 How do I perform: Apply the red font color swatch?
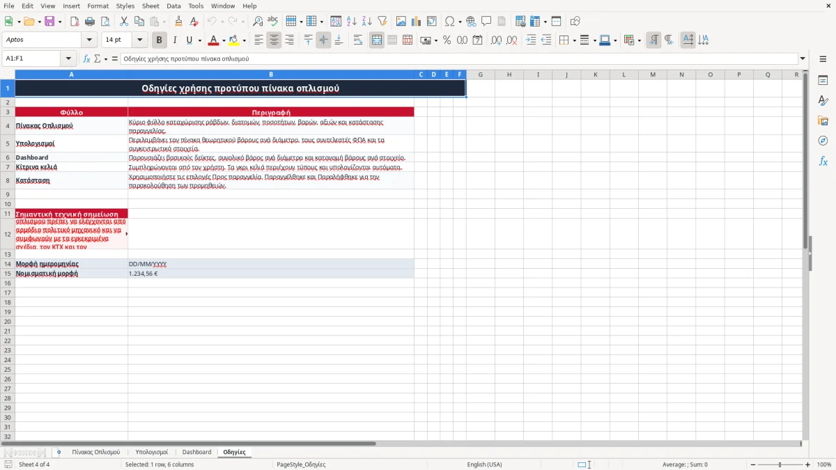point(214,40)
